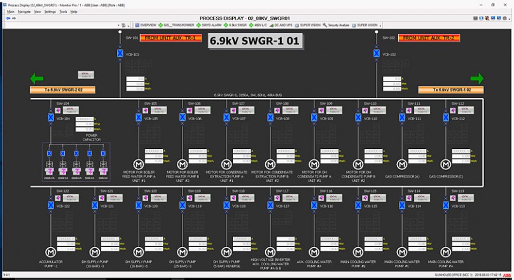
Task: Open dropdown arrow after last SUPER VISION shortcut
Action: pos(380,25)
